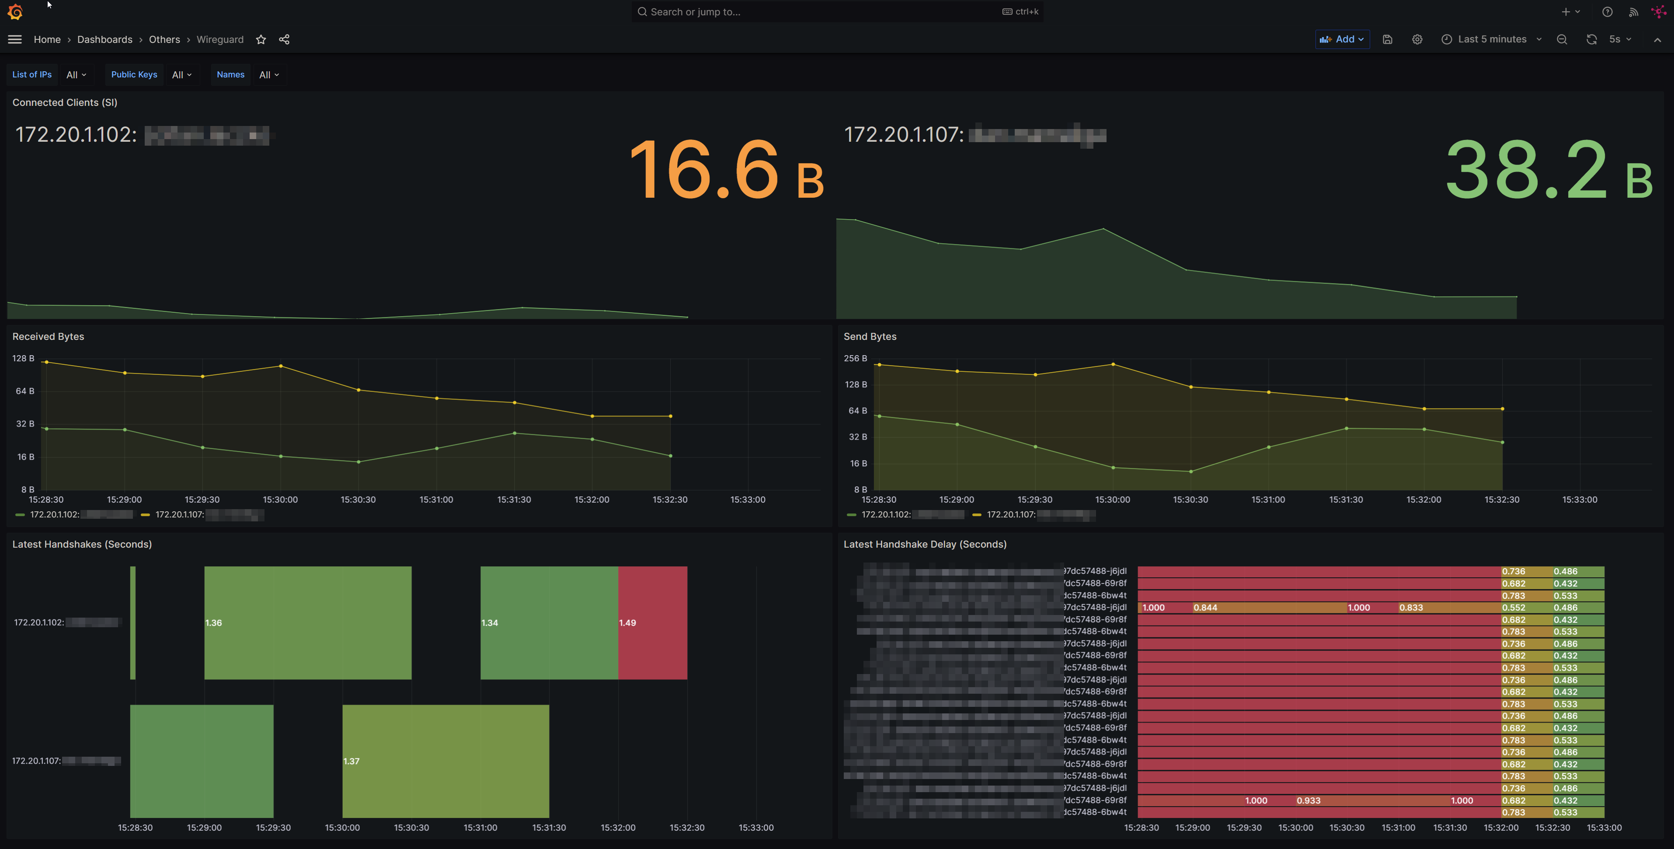
Task: Open the hamburger navigation menu
Action: pos(15,40)
